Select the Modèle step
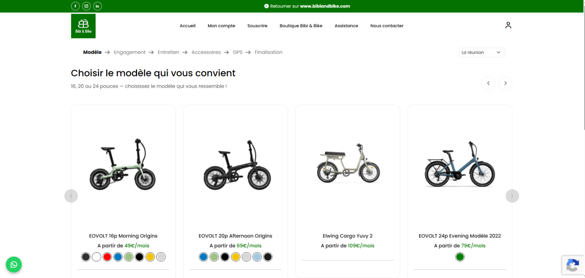Image resolution: width=585 pixels, height=278 pixels. click(93, 52)
